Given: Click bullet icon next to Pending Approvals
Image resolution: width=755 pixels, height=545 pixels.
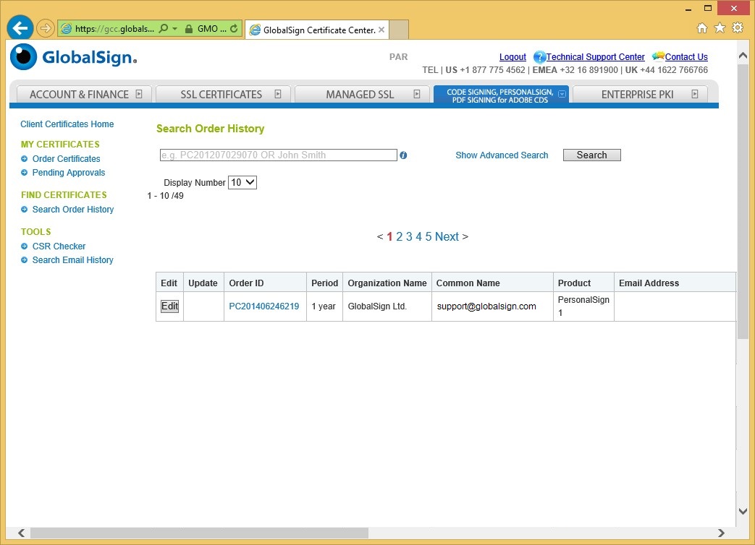Looking at the screenshot, I should click(24, 173).
